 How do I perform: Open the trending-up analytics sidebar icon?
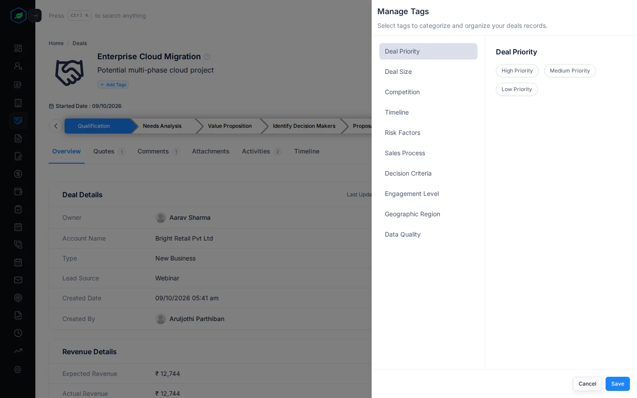[x=18, y=351]
